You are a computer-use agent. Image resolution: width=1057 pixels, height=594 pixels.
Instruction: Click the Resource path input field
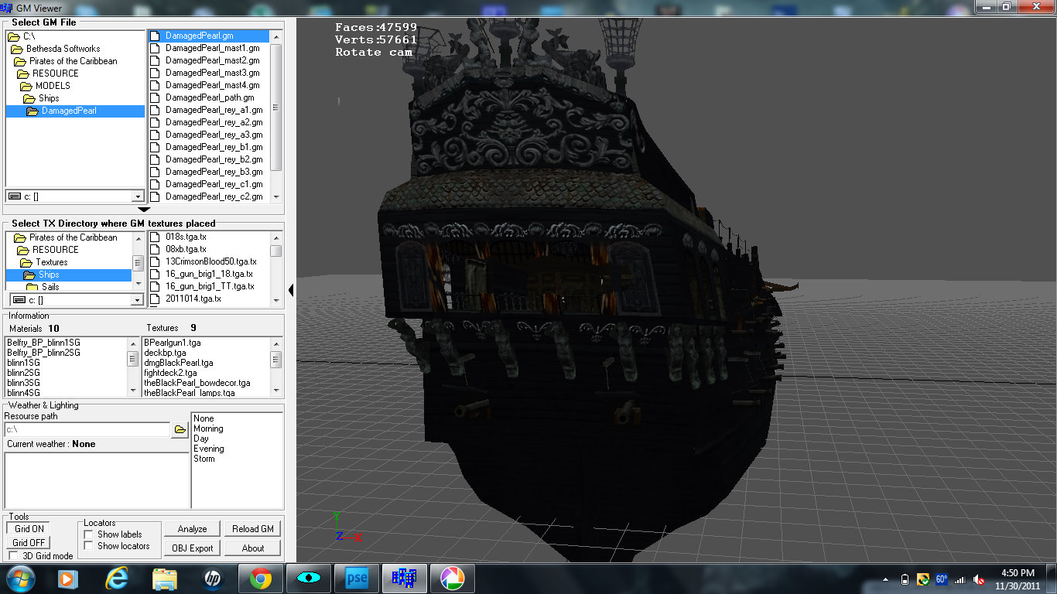point(87,429)
